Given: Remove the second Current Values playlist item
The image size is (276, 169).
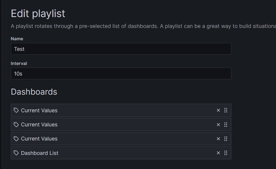Looking at the screenshot, I should click(218, 124).
